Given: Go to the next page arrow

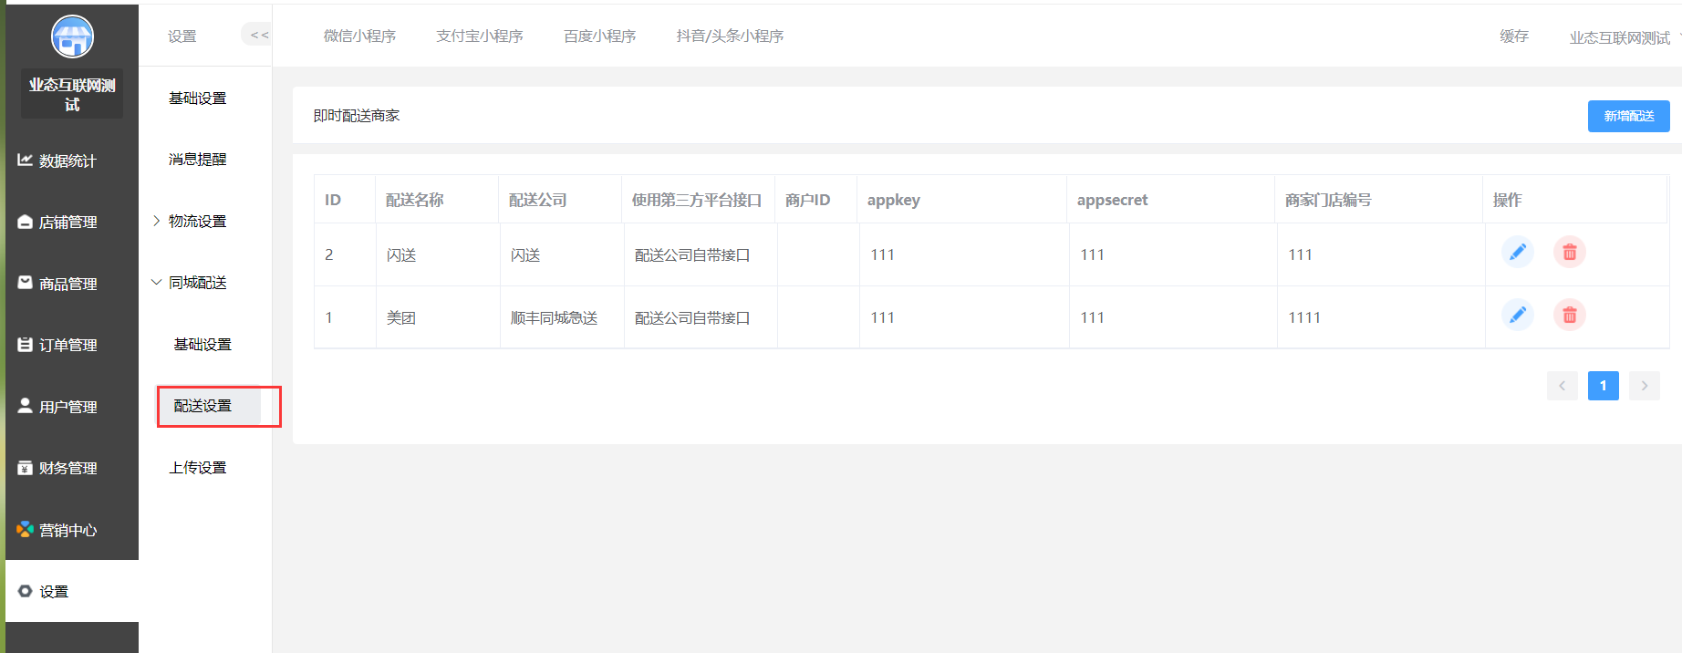Looking at the screenshot, I should [1645, 386].
